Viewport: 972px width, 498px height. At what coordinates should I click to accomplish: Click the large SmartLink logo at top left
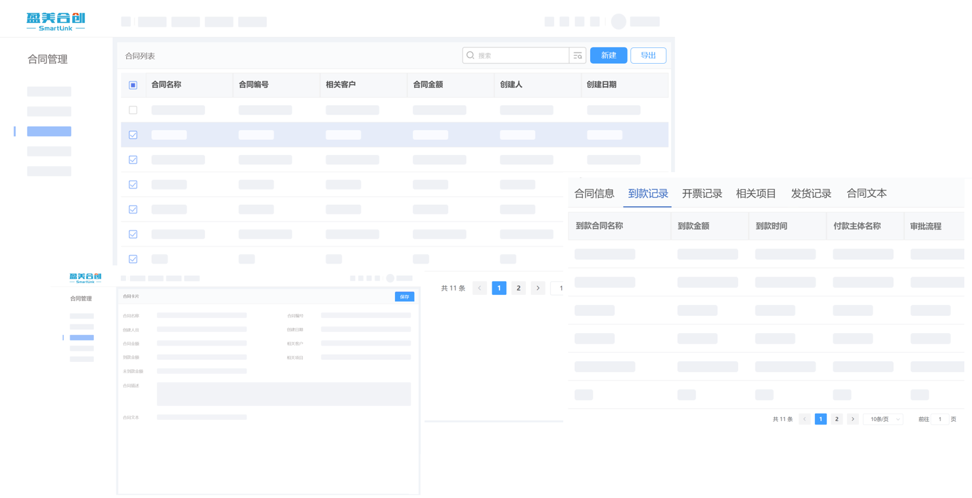pos(56,22)
